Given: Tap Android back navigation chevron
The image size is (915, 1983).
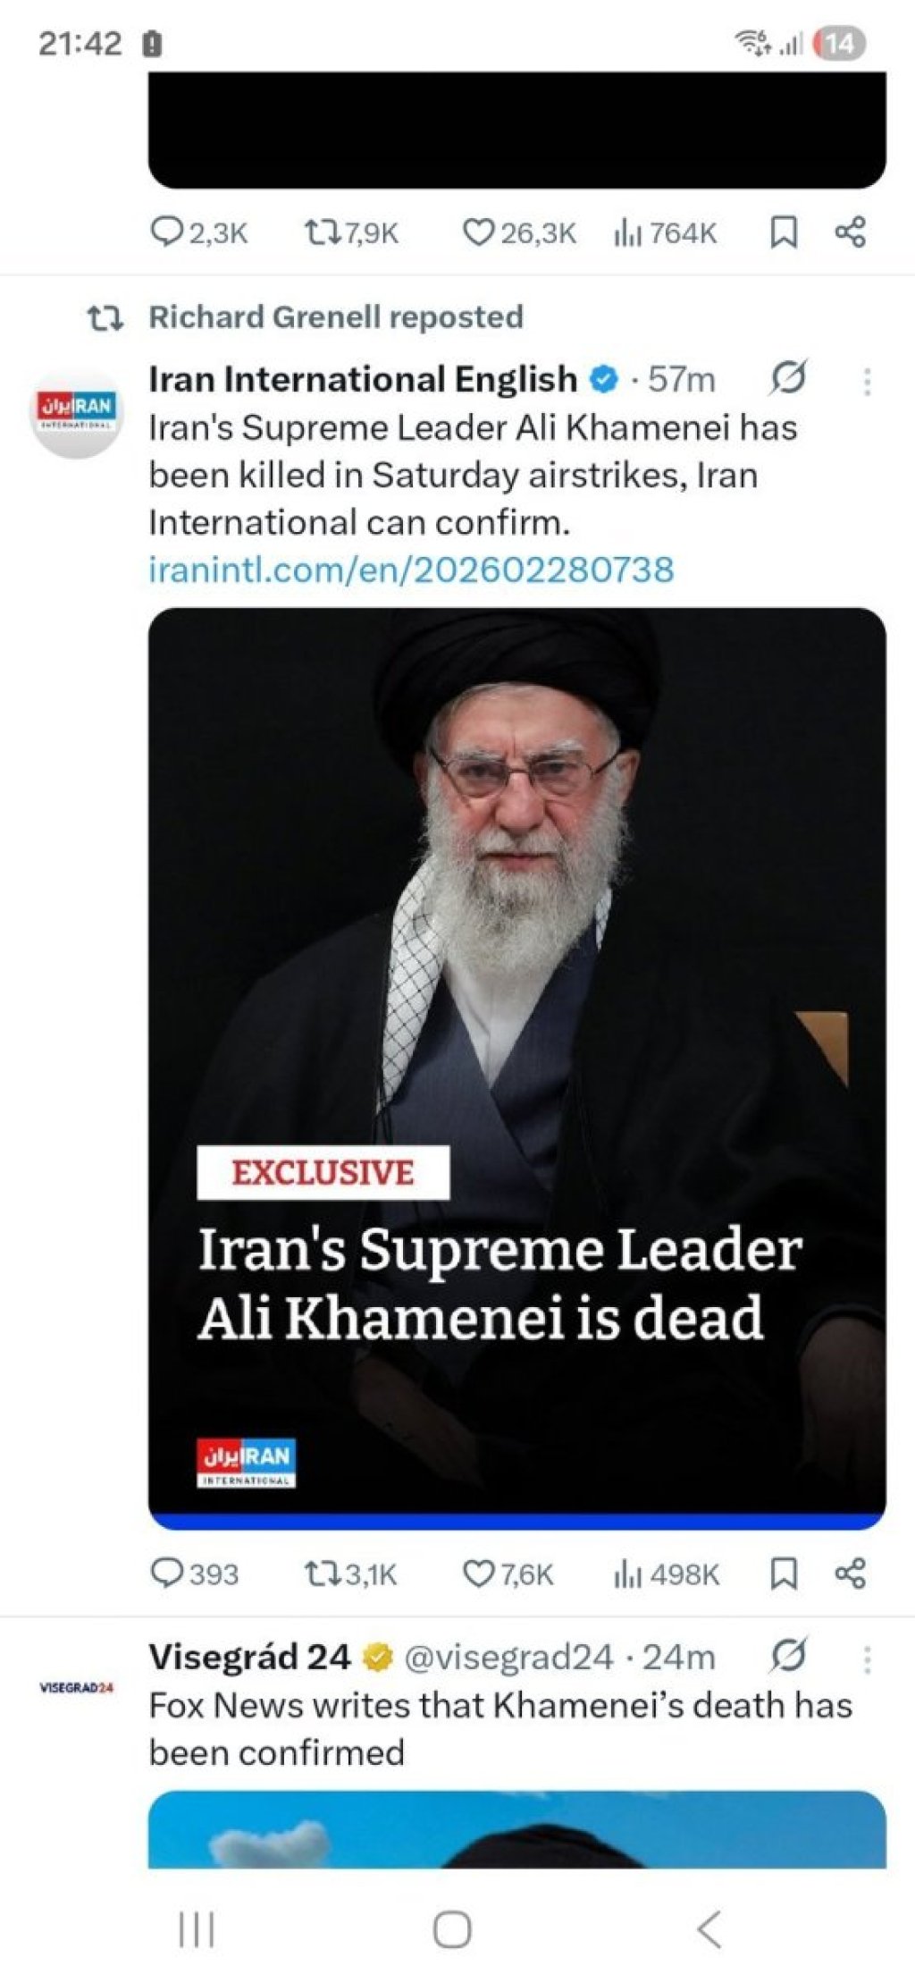Looking at the screenshot, I should point(709,1928).
